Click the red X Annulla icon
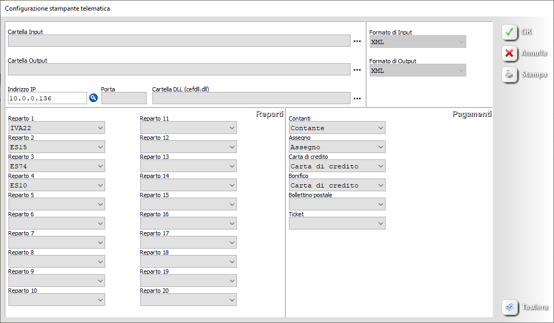The width and height of the screenshot is (554, 323). [x=509, y=53]
